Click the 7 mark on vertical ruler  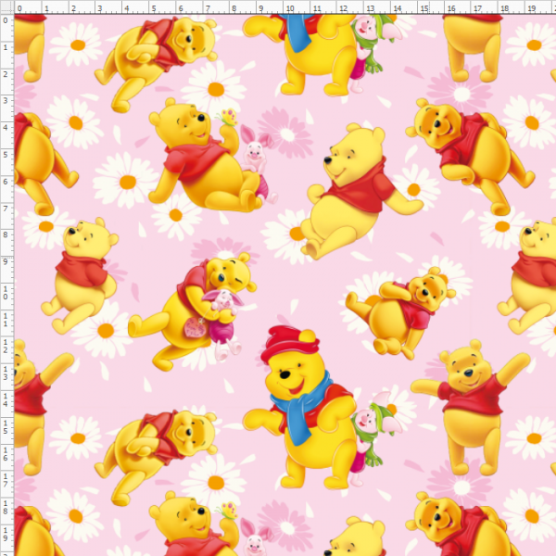click(x=6, y=208)
